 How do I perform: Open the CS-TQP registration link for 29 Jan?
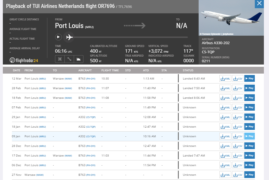point(91,117)
